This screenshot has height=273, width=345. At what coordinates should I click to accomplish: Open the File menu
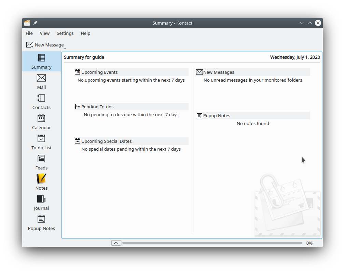click(29, 33)
